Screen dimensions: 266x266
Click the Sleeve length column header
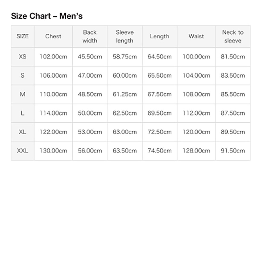pos(125,36)
